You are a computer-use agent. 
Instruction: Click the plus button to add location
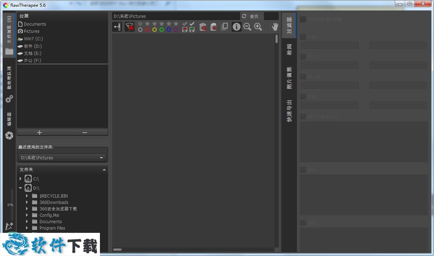(x=39, y=132)
